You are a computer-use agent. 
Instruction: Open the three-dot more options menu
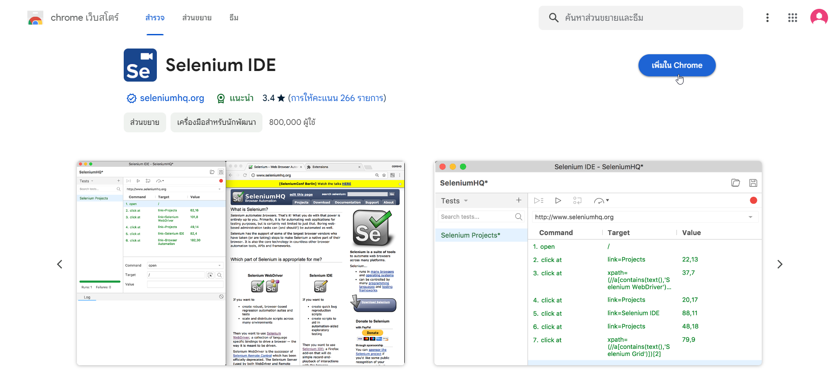(768, 18)
